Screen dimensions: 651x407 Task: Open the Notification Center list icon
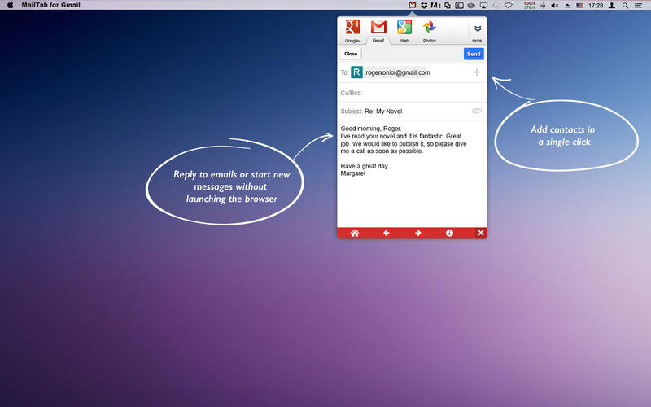pyautogui.click(x=639, y=6)
